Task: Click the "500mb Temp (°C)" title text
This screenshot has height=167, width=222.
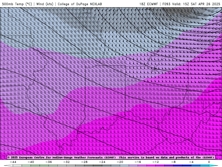Action: coord(17,4)
